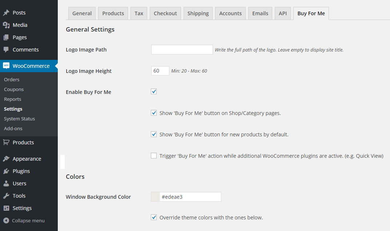Image resolution: width=390 pixels, height=231 pixels.
Task: Click the Logo Image Path text field
Action: [182, 50]
